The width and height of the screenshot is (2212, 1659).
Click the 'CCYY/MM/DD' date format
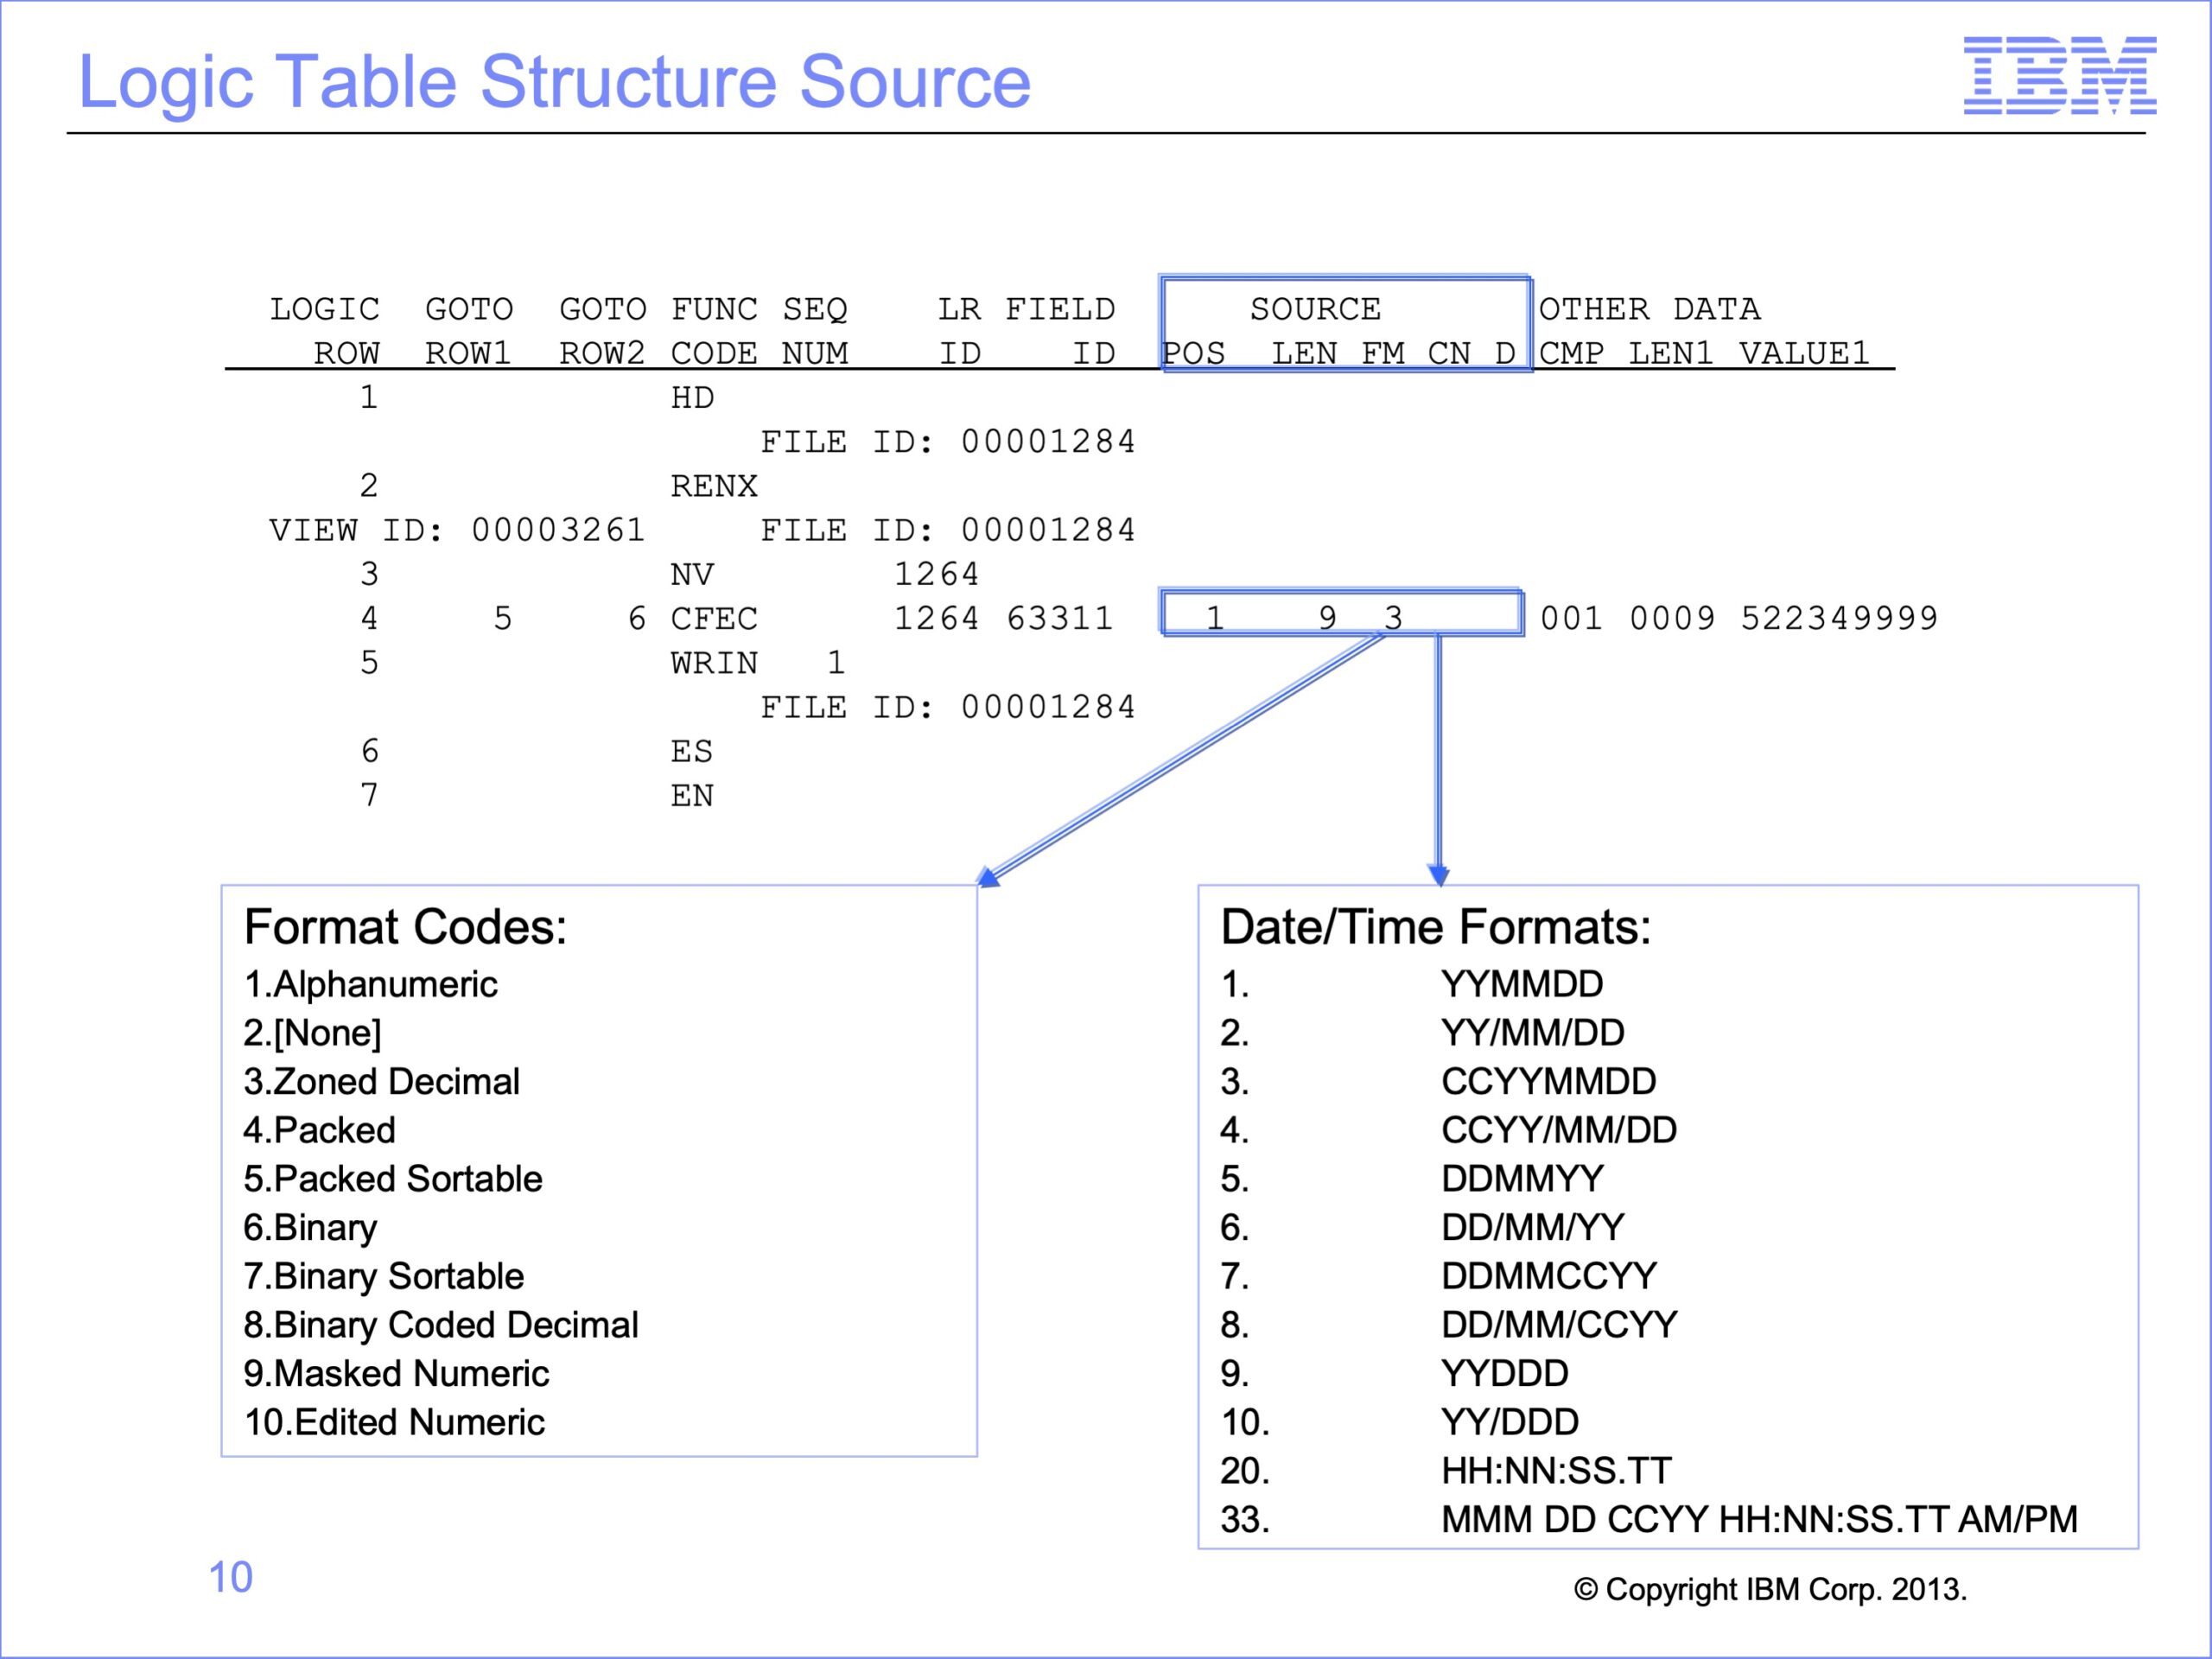[1559, 1130]
